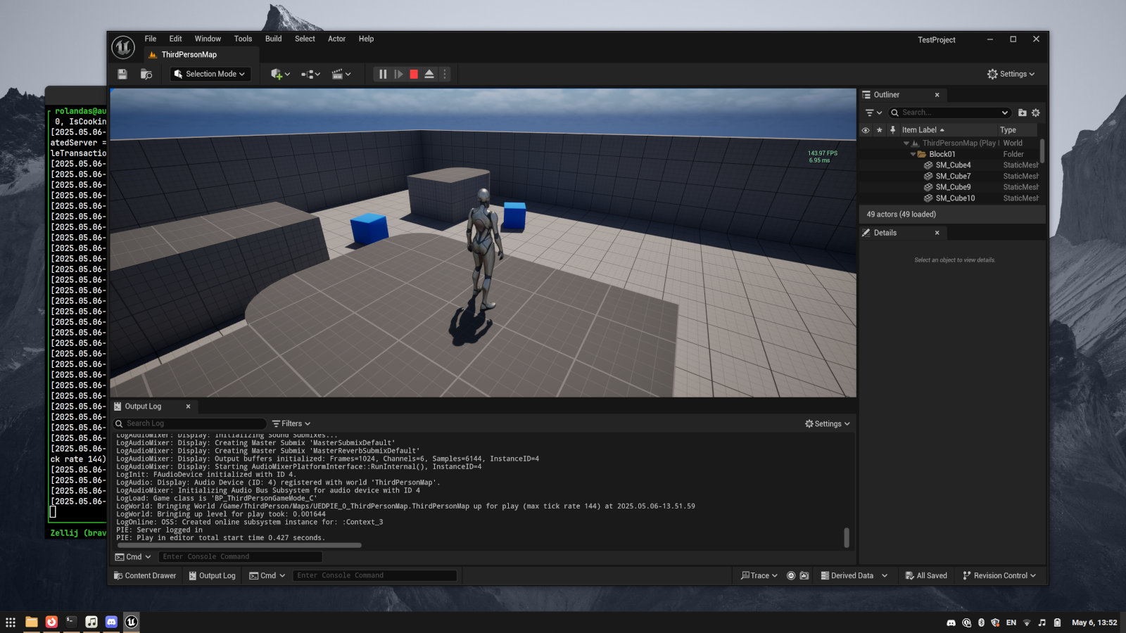
Task: Open Output Log Settings dropdown
Action: (x=828, y=424)
